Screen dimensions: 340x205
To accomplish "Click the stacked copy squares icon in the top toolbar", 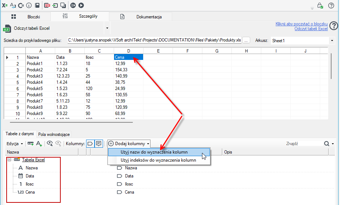I will 63,6.
